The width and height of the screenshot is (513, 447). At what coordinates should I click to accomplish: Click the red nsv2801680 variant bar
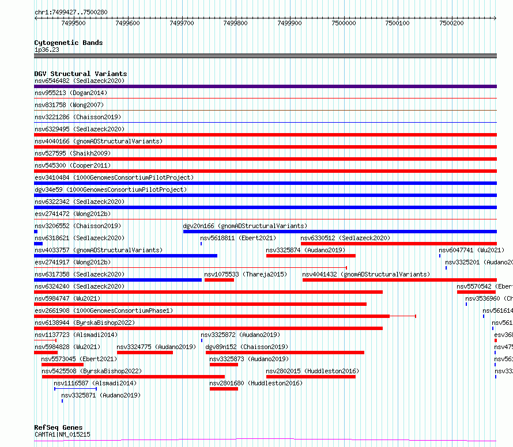pos(224,389)
